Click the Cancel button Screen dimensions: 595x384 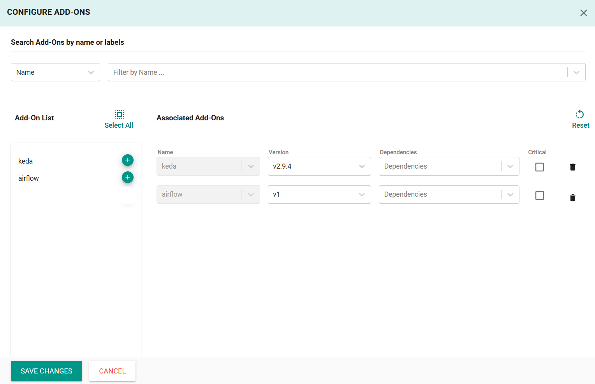tap(112, 371)
